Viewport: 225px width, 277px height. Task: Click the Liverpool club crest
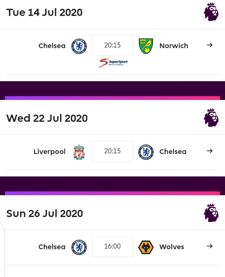pos(79,152)
